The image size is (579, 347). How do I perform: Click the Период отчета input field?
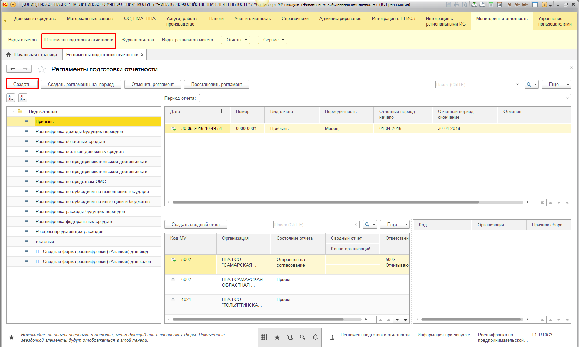point(378,98)
